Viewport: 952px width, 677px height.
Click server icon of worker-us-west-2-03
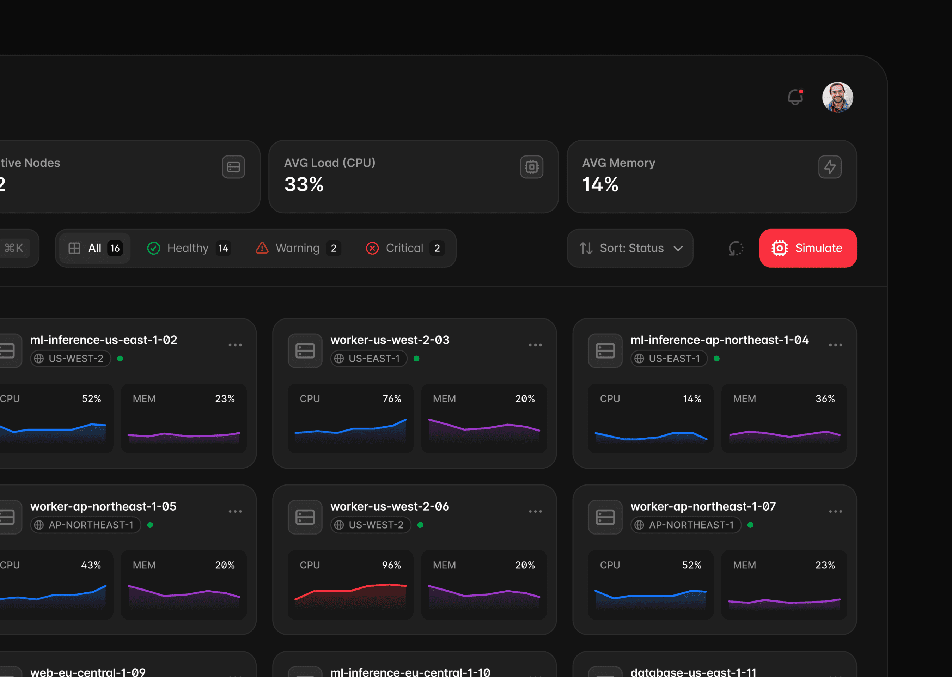pos(305,350)
